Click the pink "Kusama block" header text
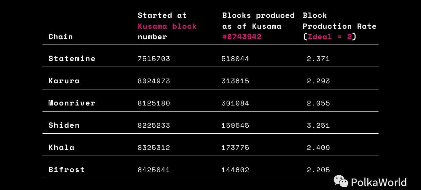Image resolution: width=421 pixels, height=190 pixels. (x=167, y=26)
